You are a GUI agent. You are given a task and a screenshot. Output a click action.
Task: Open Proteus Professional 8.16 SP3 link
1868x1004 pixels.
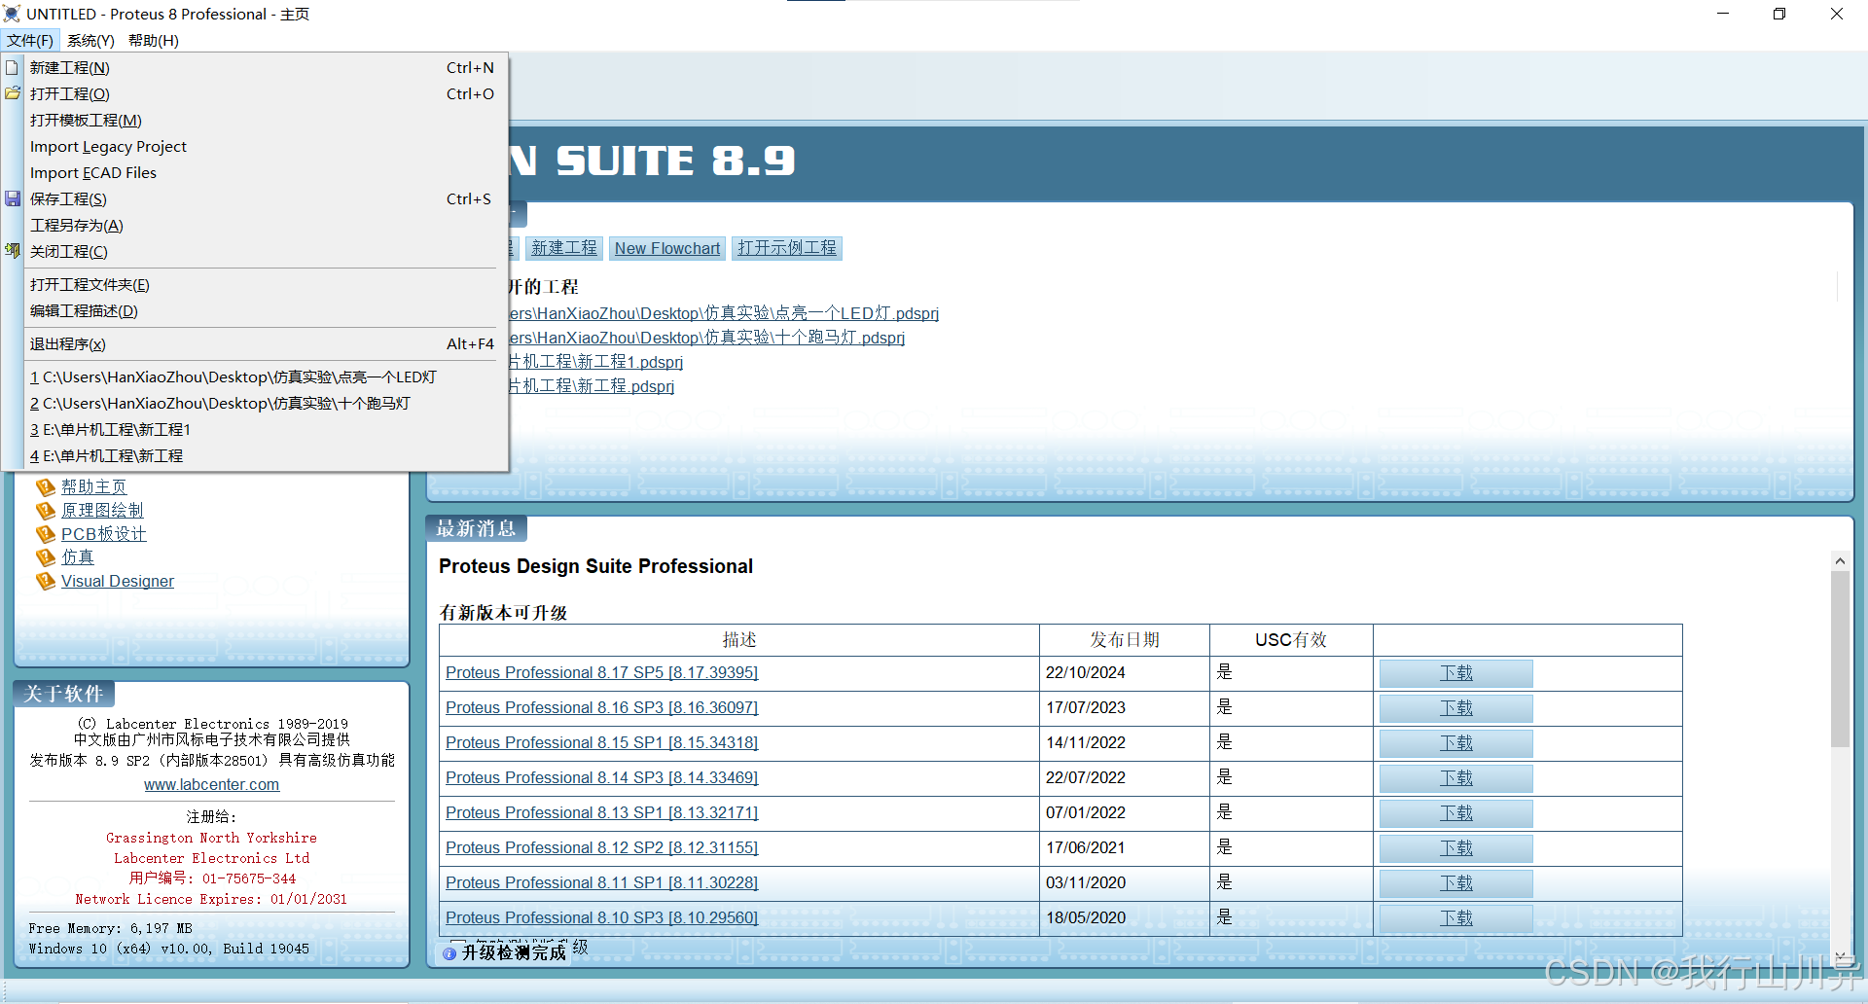coord(601,707)
